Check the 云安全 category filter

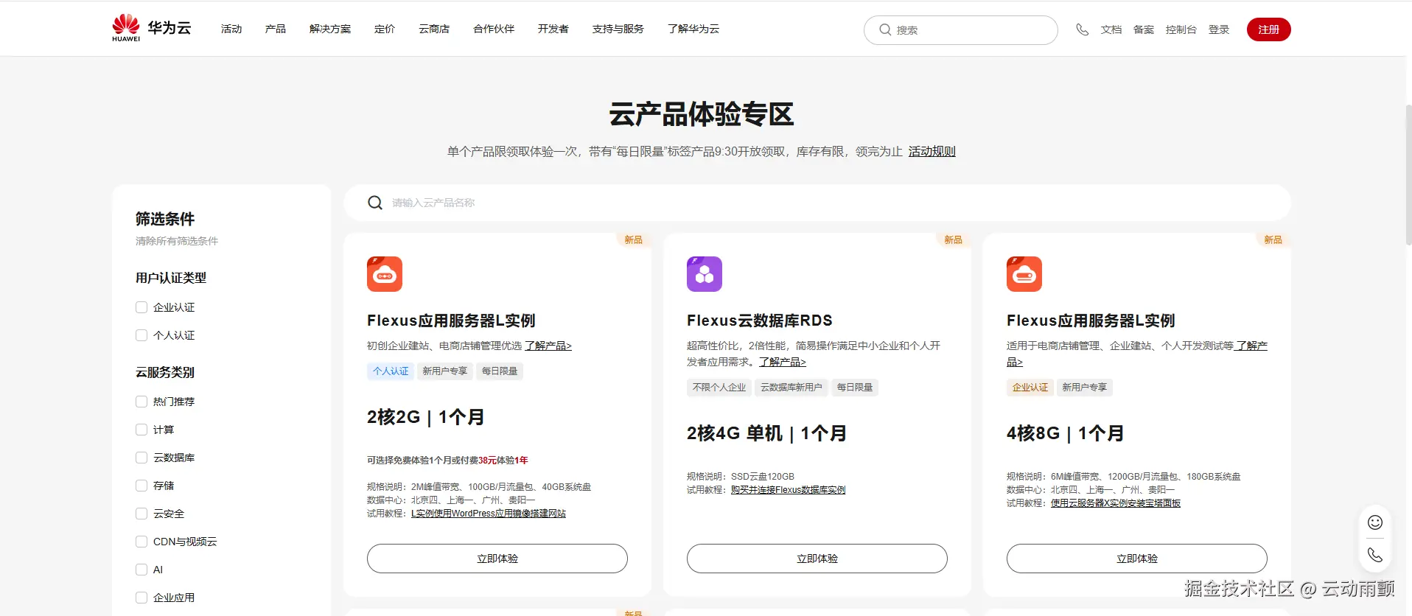[x=141, y=514]
